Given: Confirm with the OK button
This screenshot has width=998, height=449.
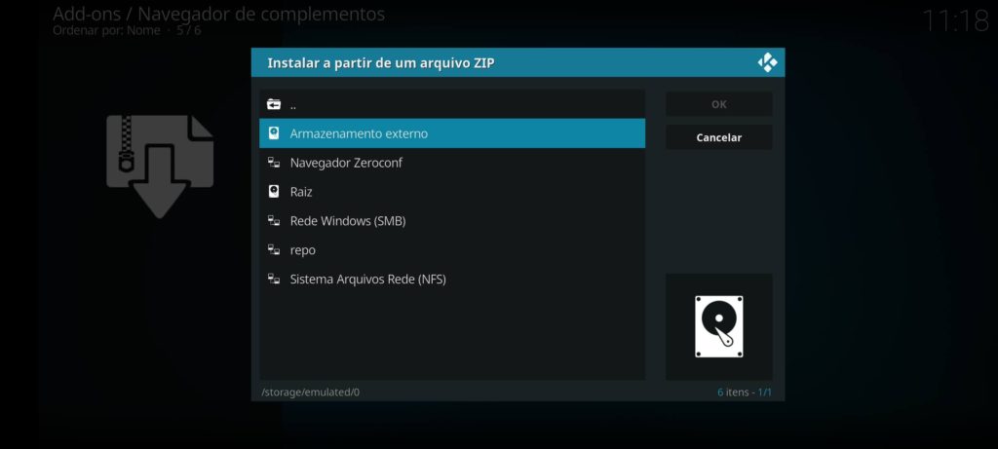Looking at the screenshot, I should click(x=719, y=104).
